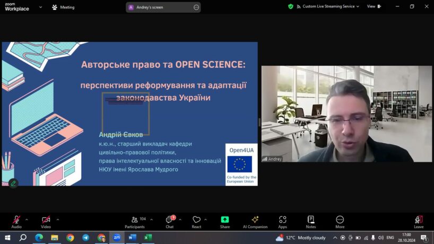This screenshot has height=244, width=434.
Task: Click the React heart icon
Action: pos(196,220)
